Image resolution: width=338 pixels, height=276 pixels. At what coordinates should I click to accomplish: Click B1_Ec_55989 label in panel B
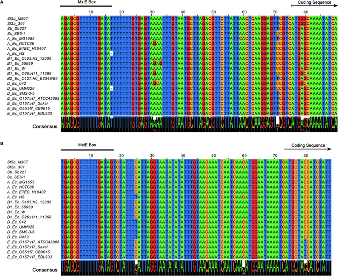[20, 207]
